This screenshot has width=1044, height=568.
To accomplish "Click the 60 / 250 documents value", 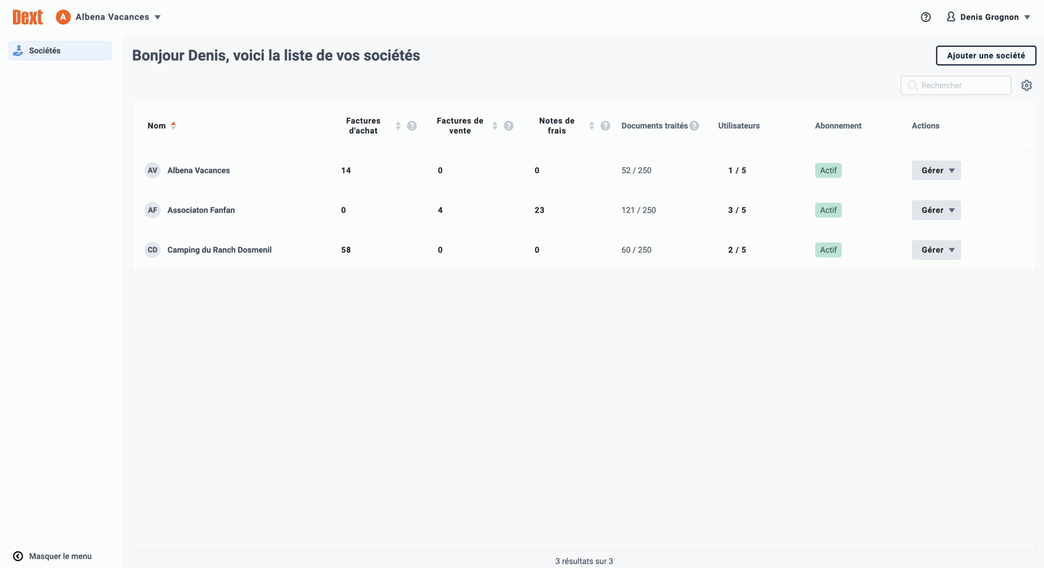I will tap(636, 250).
